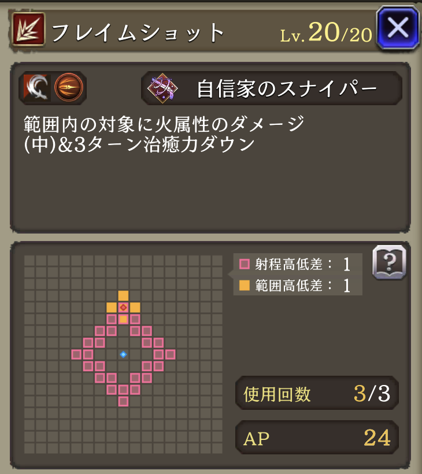The width and height of the screenshot is (422, 474).
Task: Tap the orange 範囲高低差 legend square
Action: pyautogui.click(x=245, y=286)
